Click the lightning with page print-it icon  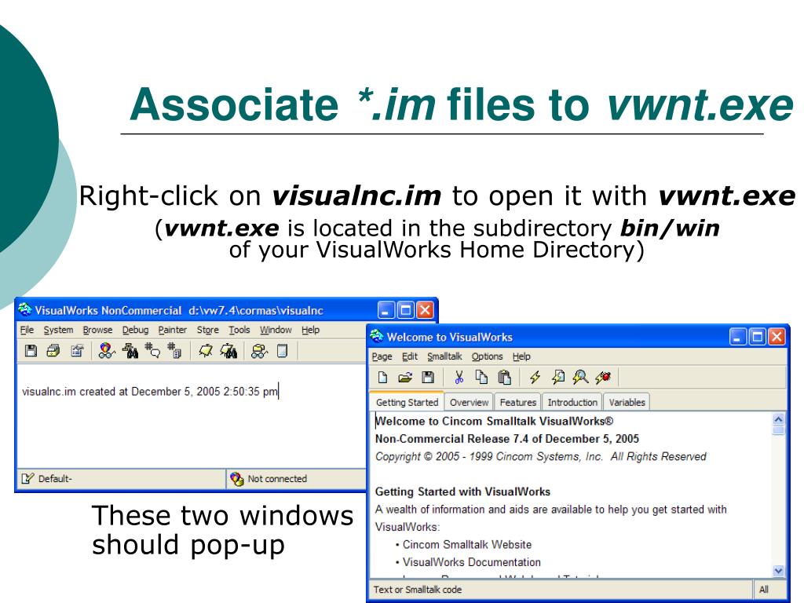point(558,378)
